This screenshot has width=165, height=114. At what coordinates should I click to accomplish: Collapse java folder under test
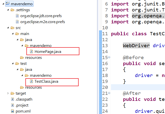(17, 70)
